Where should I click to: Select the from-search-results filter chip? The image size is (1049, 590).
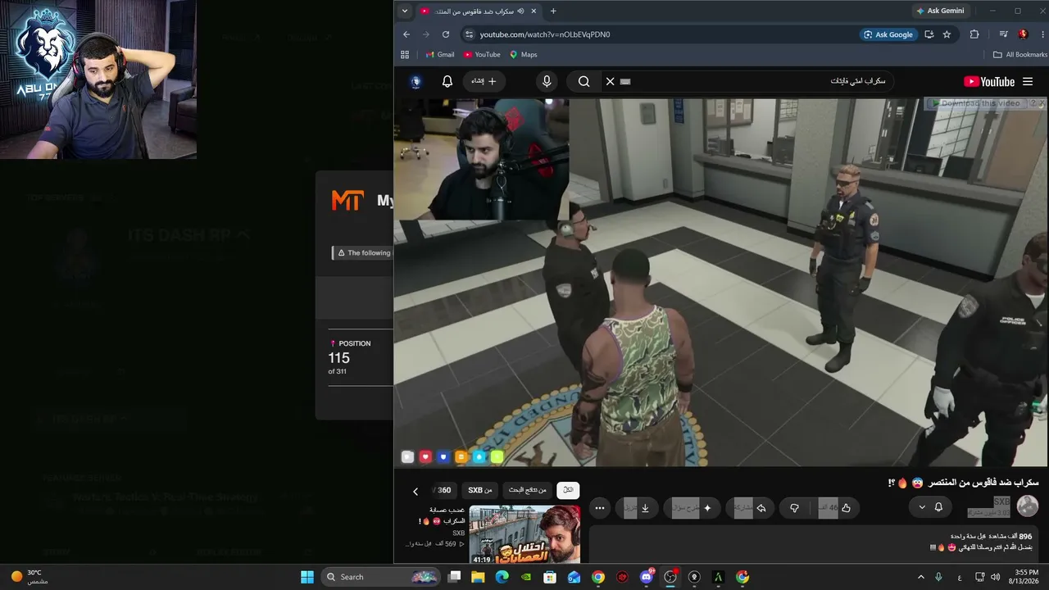click(x=527, y=490)
